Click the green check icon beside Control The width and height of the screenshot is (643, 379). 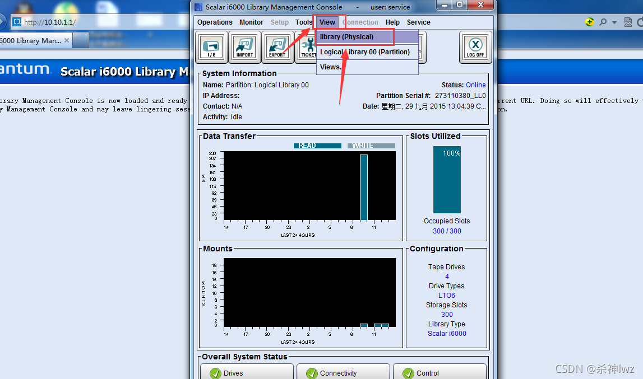click(x=408, y=373)
